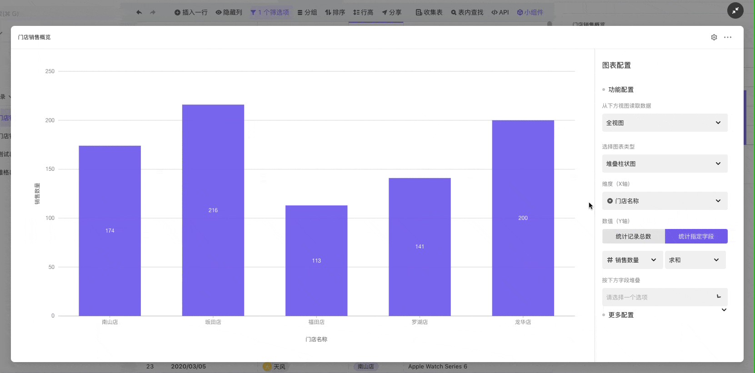
Task: Click the 插入一行 plus icon
Action: (177, 12)
